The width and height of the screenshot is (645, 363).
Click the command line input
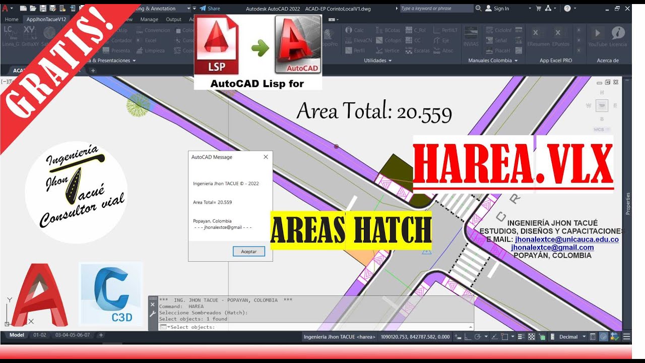tap(317, 327)
